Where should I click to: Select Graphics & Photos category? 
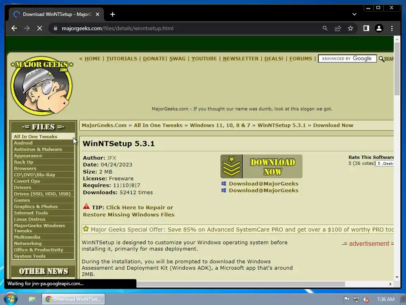[43, 207]
